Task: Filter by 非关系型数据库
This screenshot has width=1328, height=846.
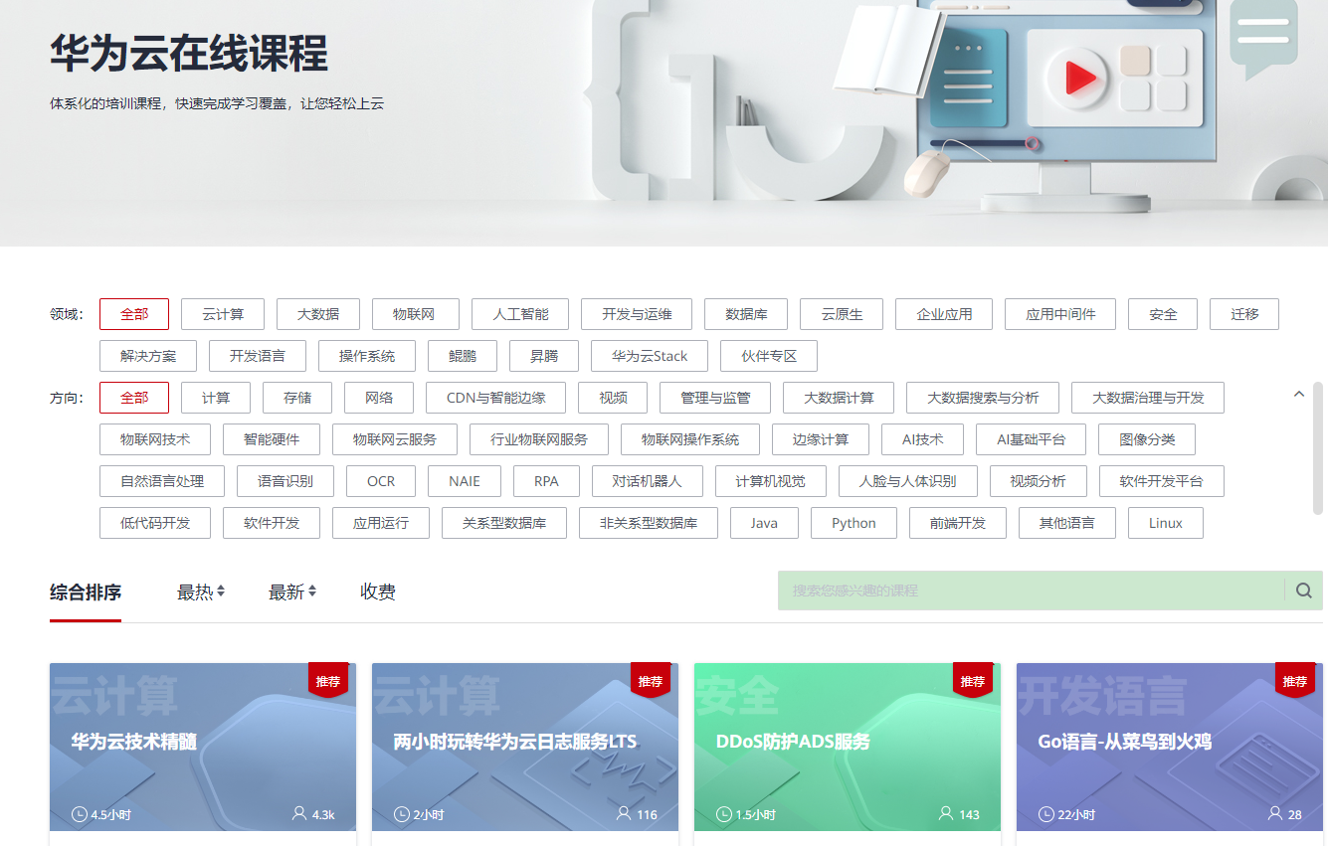Action: pyautogui.click(x=649, y=523)
